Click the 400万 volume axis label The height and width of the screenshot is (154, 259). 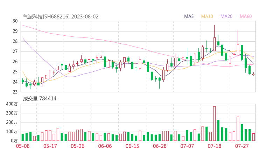[x=12, y=104]
